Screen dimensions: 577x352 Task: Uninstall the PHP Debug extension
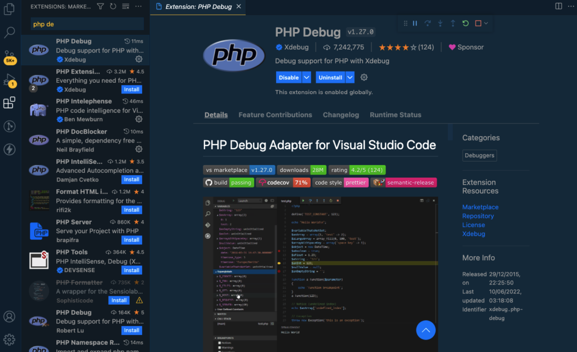point(330,77)
